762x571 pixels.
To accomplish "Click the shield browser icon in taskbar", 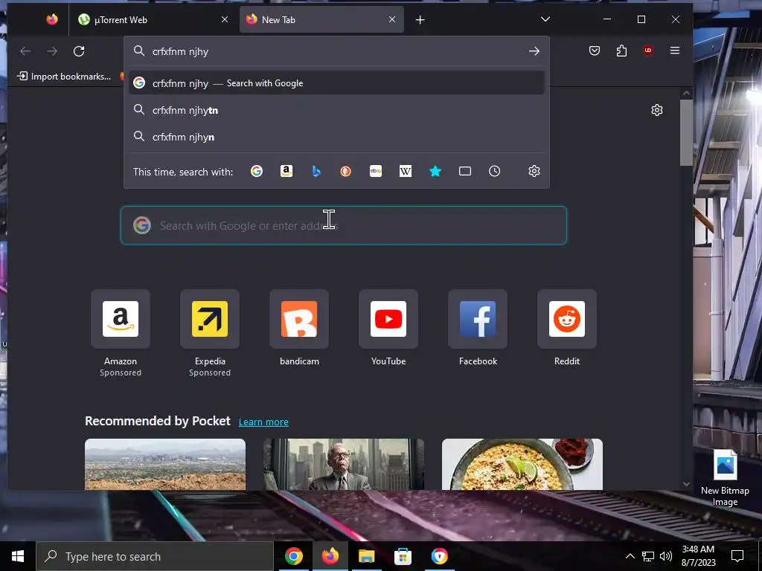I will point(439,556).
